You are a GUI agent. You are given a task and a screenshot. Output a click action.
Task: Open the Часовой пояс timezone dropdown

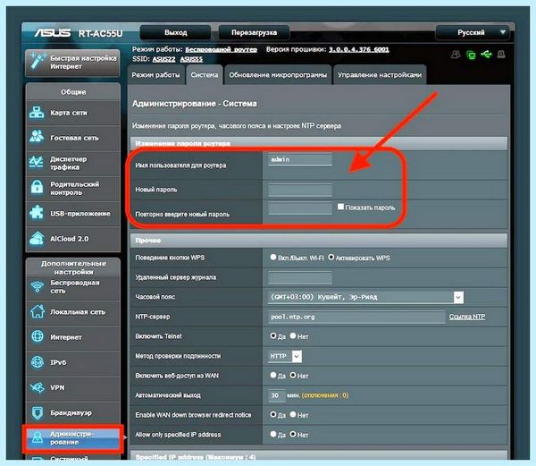click(x=365, y=297)
